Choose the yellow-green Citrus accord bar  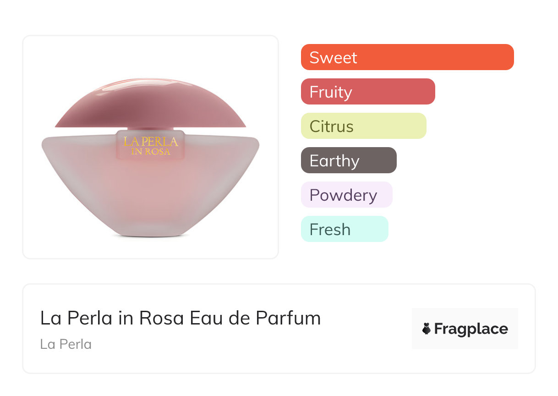[364, 126]
